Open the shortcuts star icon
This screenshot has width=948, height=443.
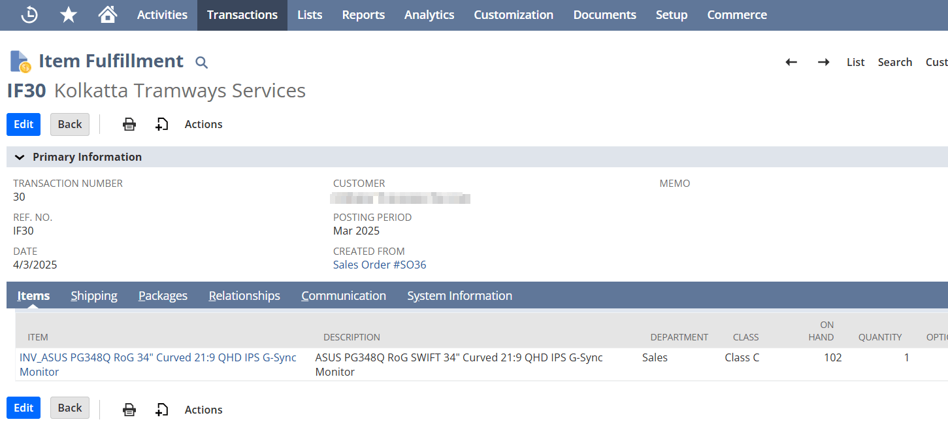pos(68,14)
